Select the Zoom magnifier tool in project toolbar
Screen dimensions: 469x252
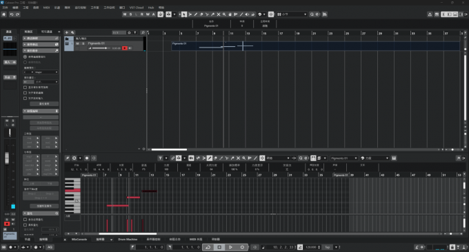click(x=224, y=14)
